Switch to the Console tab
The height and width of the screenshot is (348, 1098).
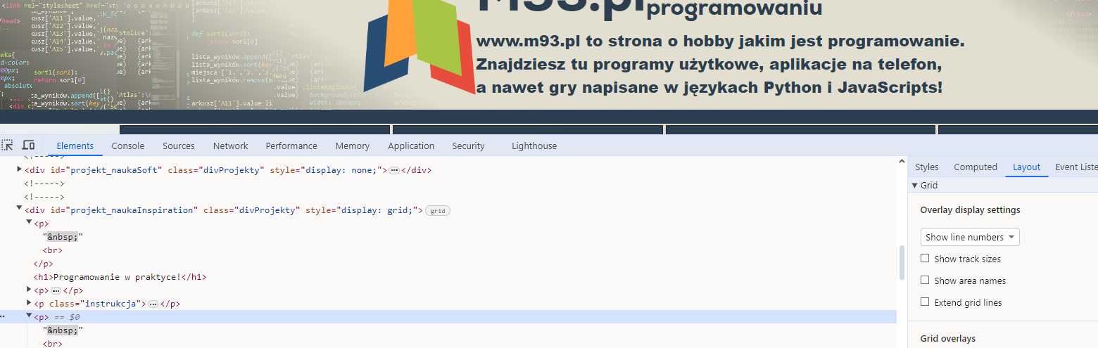pos(128,146)
